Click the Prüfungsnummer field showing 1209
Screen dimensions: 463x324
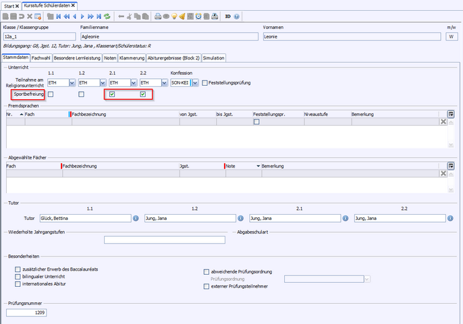click(x=26, y=313)
